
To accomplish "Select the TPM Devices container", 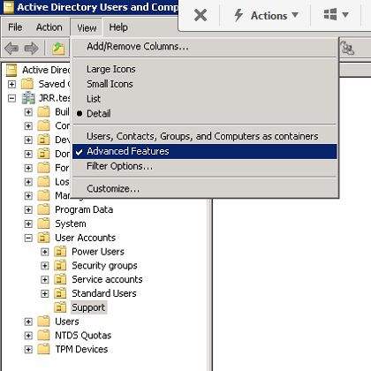I will [81, 349].
